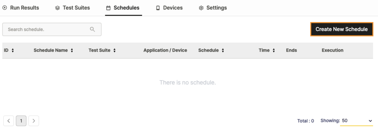Viewport: 378px width, 137px height.
Task: Sort by Schedule Name arrows
Action: (x=72, y=51)
